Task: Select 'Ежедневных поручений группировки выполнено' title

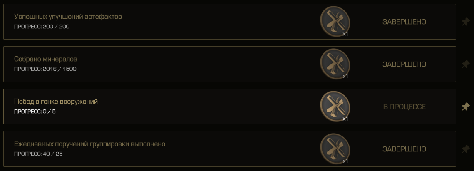Action: coord(90,144)
